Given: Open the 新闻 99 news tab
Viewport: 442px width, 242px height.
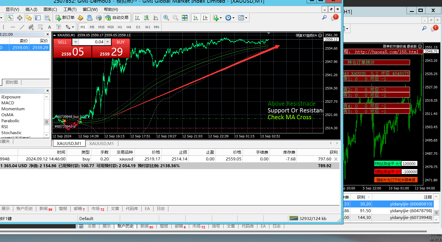Looking at the screenshot, I should 46,209.
